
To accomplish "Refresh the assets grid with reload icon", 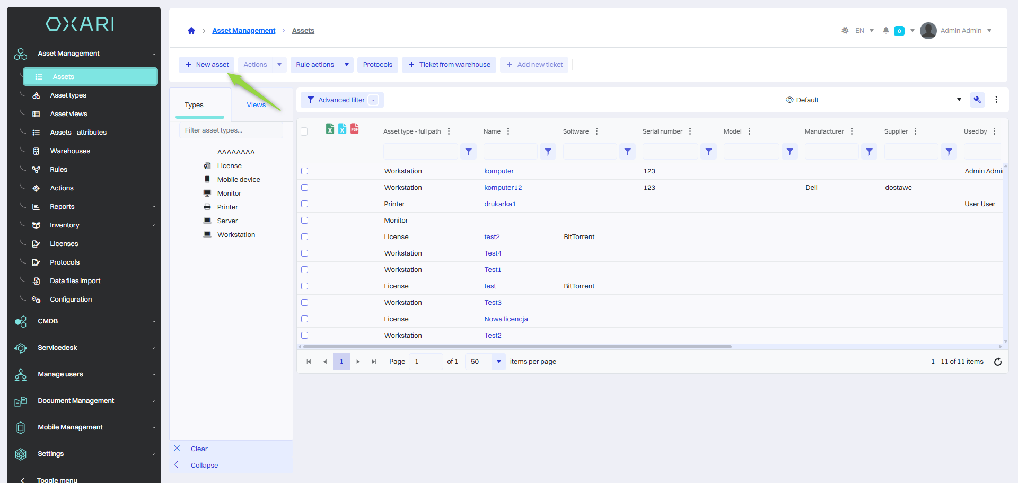I will [997, 362].
